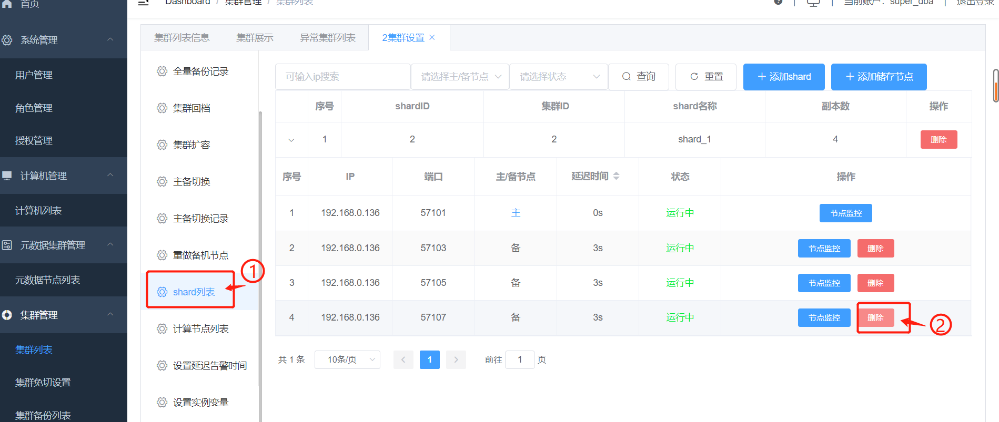Collapse the 系统管理 menu section
The width and height of the screenshot is (999, 422).
pyautogui.click(x=110, y=39)
